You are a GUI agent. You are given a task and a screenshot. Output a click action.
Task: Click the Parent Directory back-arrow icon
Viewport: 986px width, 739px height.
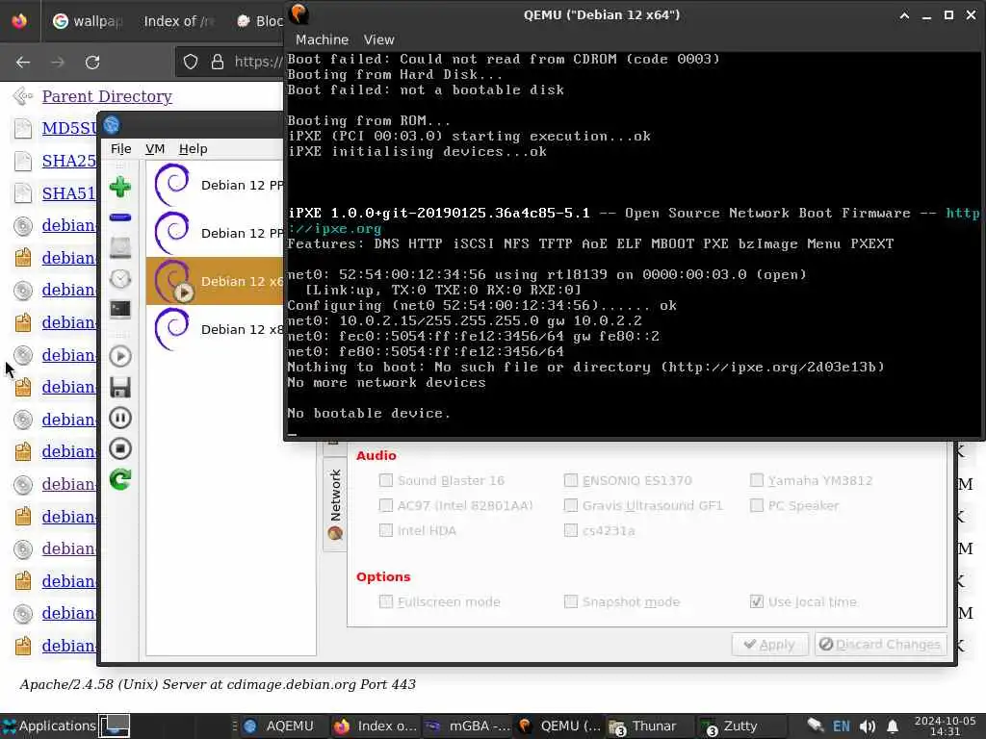click(23, 96)
